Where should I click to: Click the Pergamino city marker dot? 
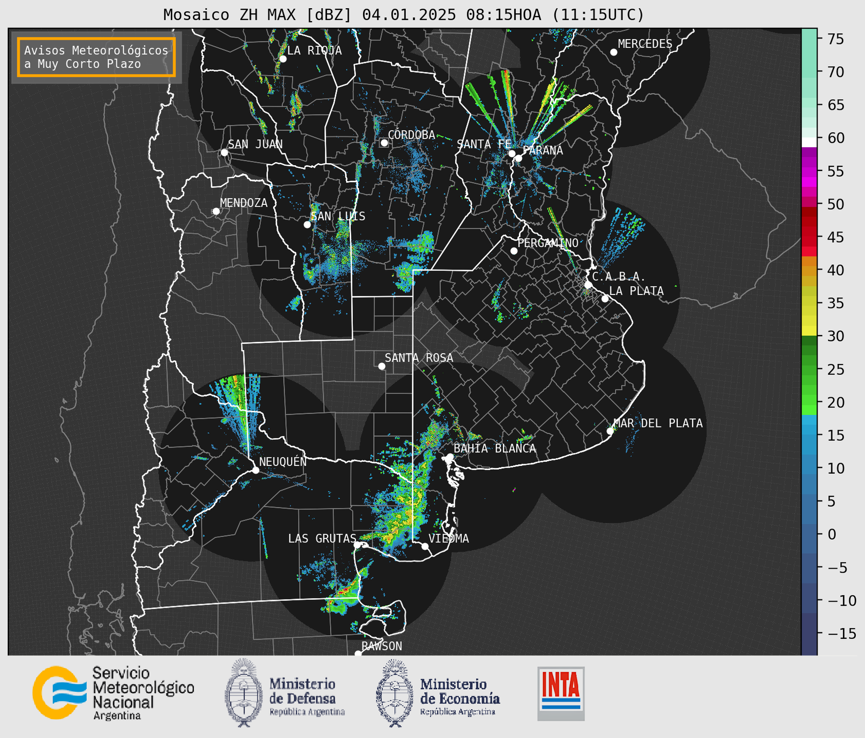pyautogui.click(x=514, y=251)
